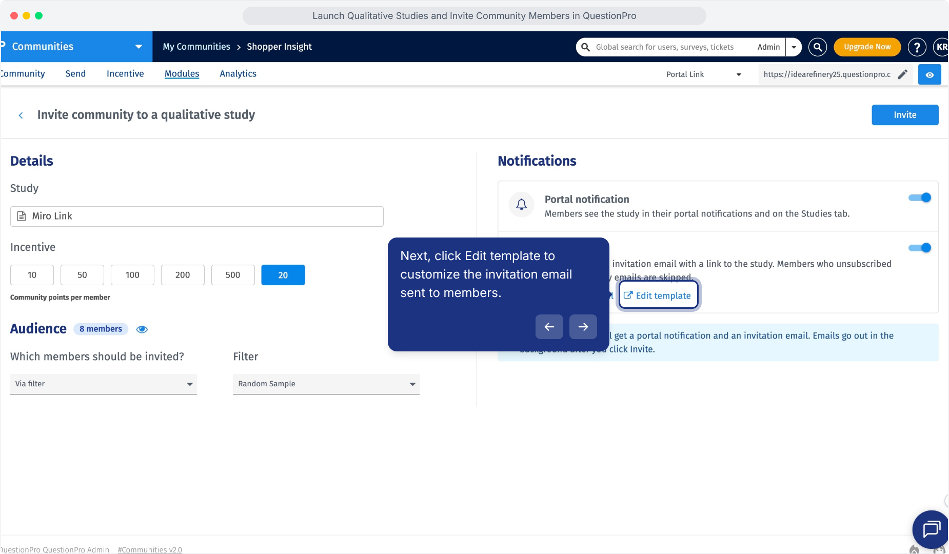Click the Invite button
The height and width of the screenshot is (554, 949).
pyautogui.click(x=905, y=115)
